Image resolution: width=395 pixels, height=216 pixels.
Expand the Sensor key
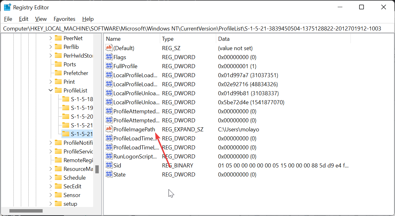[x=50, y=195]
